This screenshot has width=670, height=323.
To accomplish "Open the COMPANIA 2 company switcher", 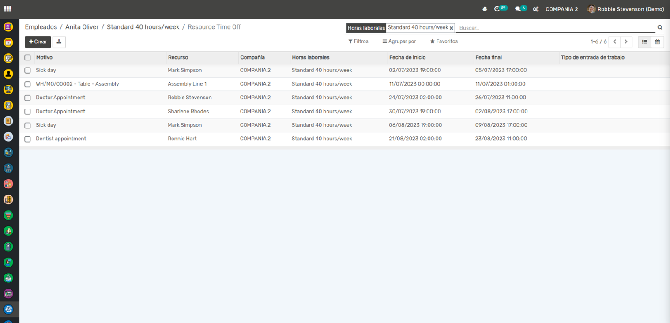I will click(561, 9).
